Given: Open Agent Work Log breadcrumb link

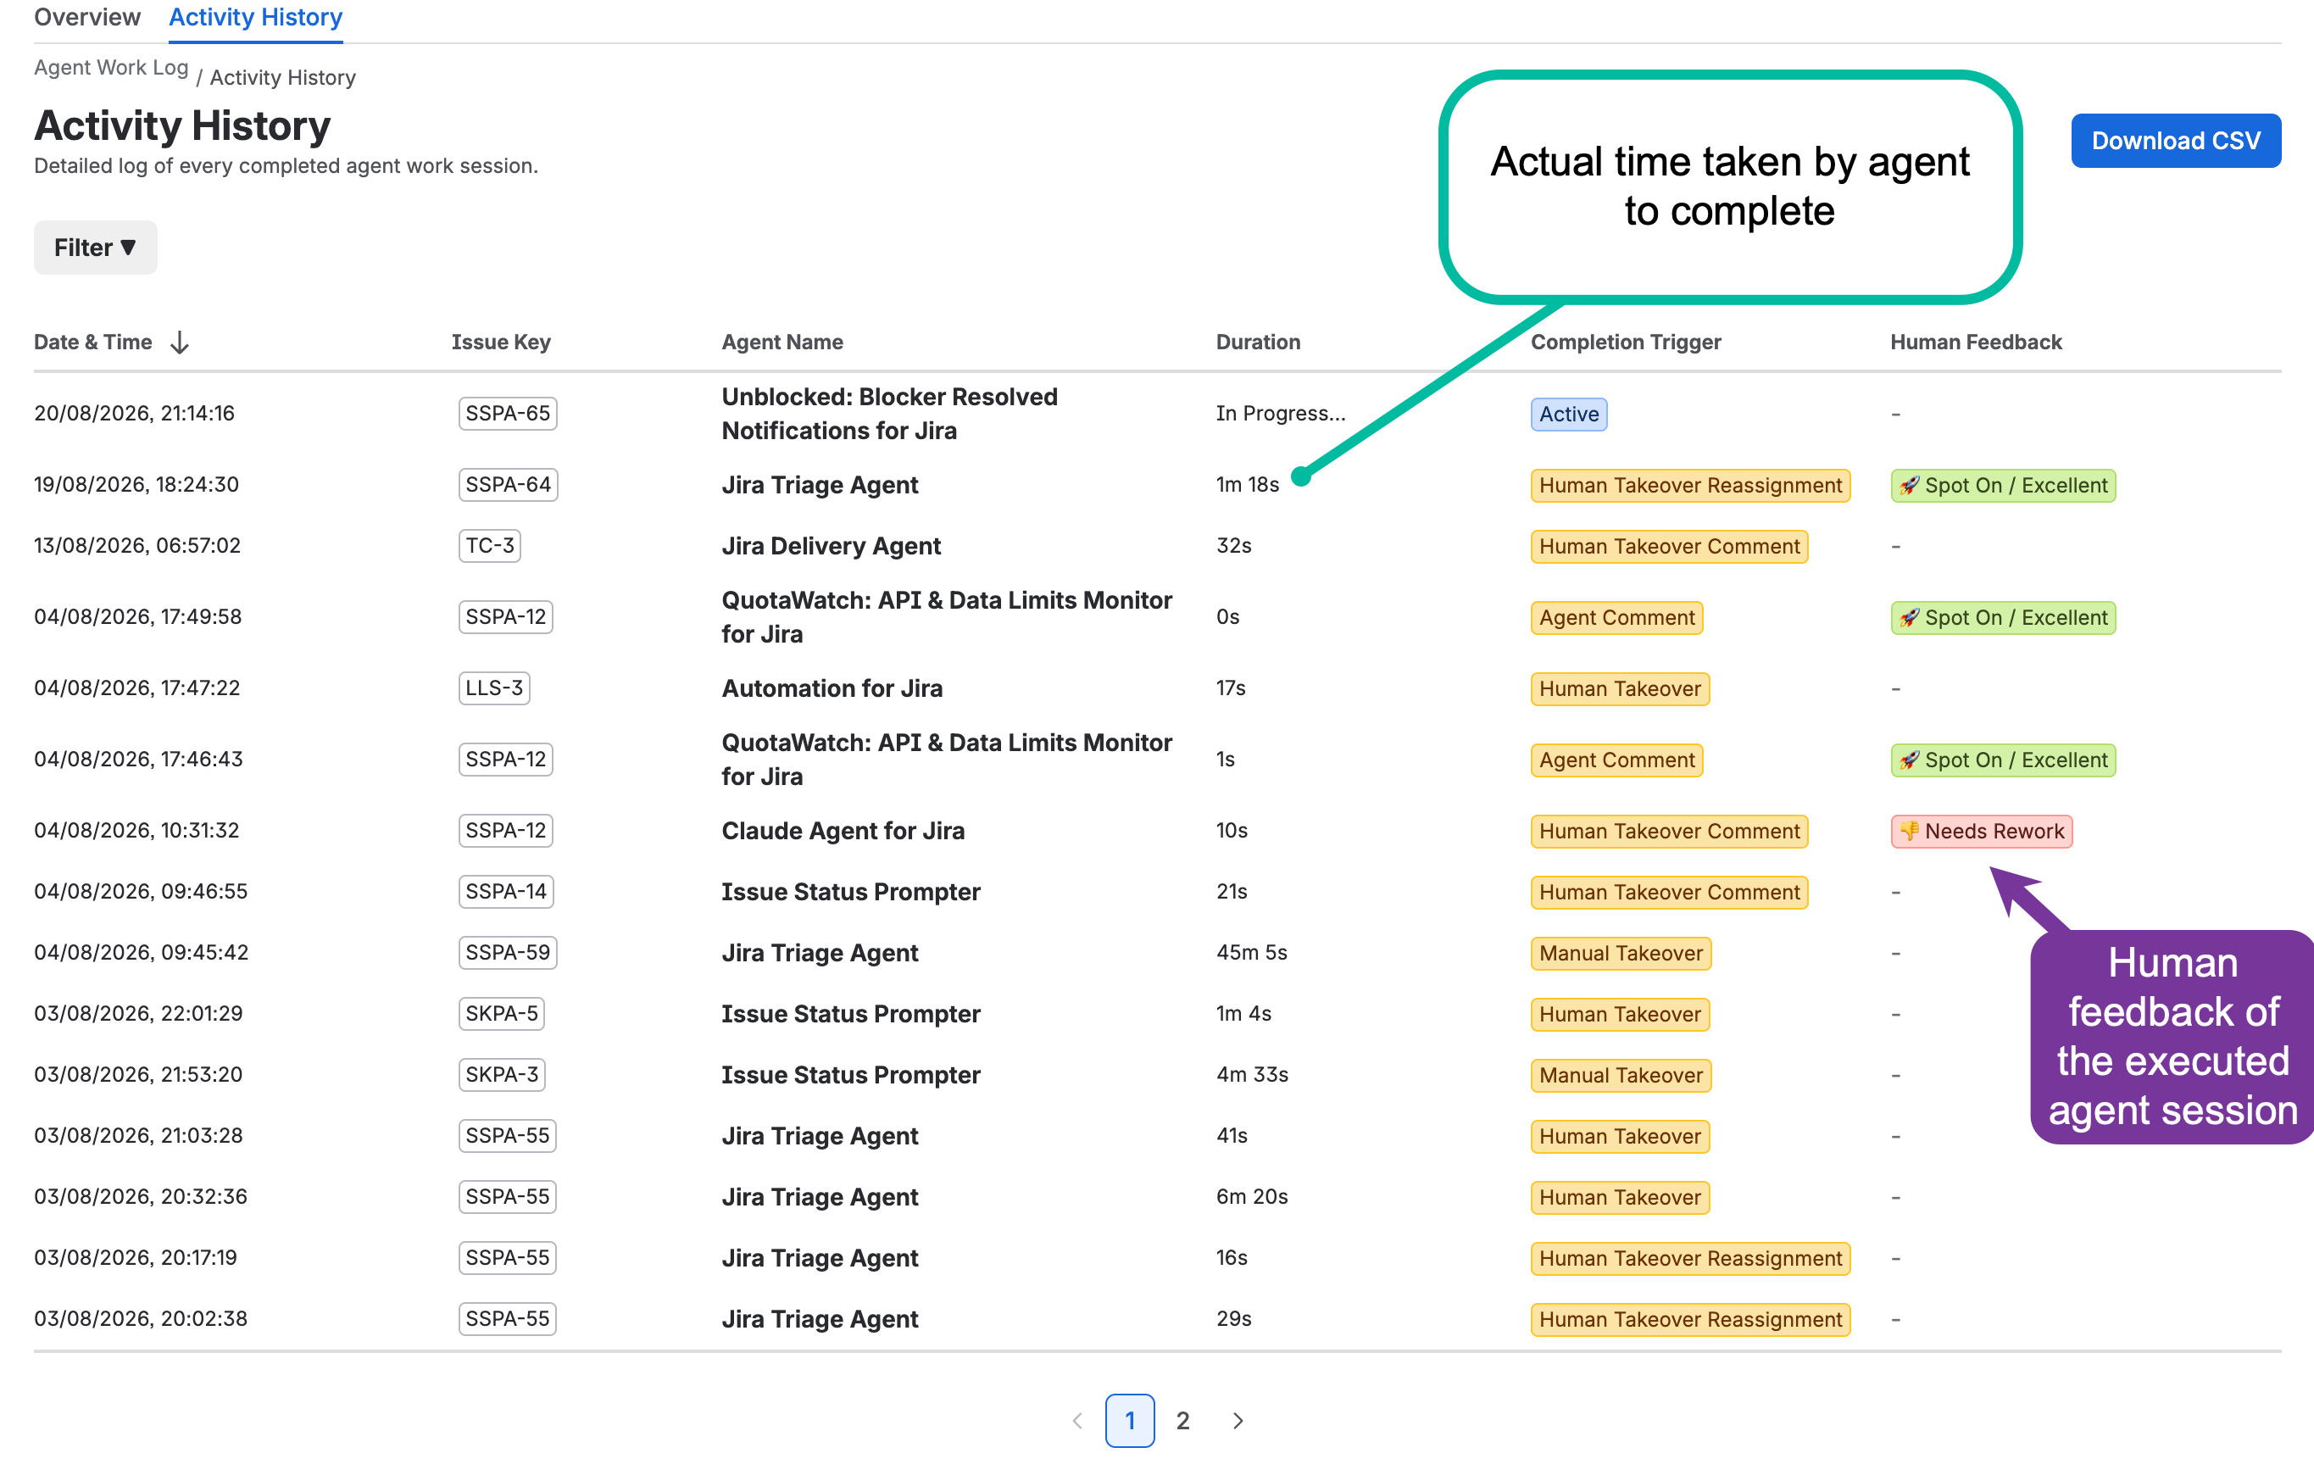Looking at the screenshot, I should pos(110,67).
